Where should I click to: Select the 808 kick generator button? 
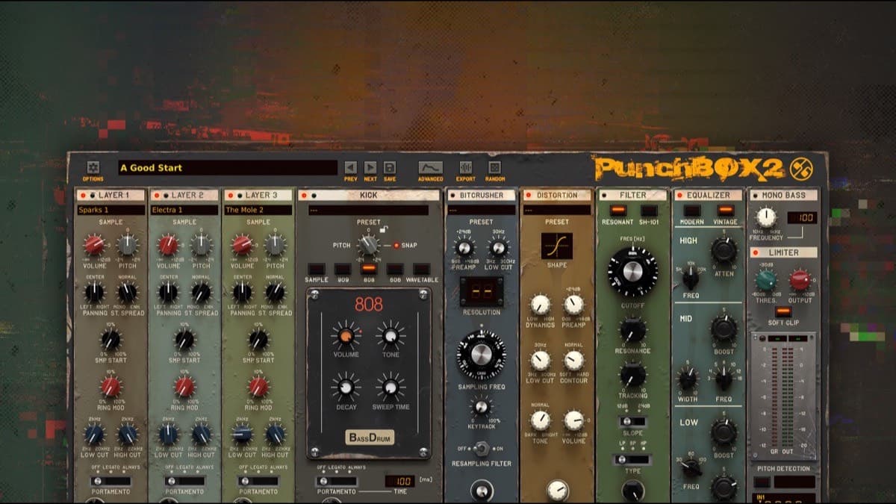pyautogui.click(x=368, y=269)
